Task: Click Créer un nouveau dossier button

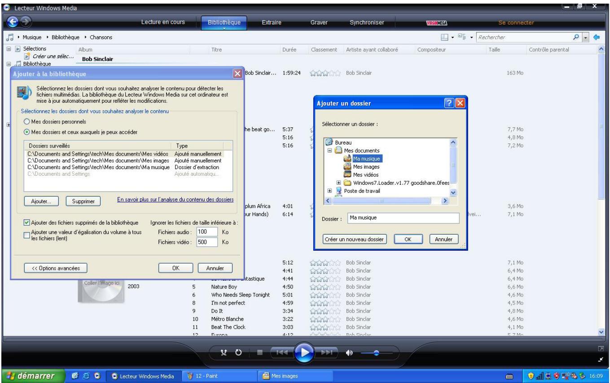Action: (x=355, y=239)
